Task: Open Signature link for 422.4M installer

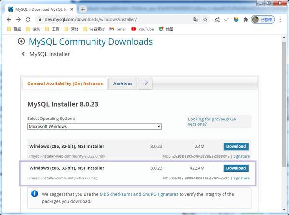Action: coord(241,178)
